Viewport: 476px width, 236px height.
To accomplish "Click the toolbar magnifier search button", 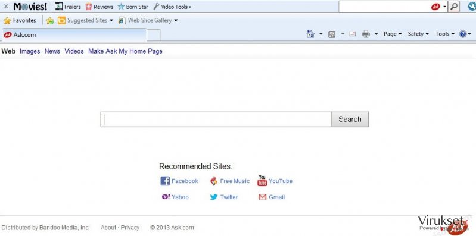I will 454,7.
